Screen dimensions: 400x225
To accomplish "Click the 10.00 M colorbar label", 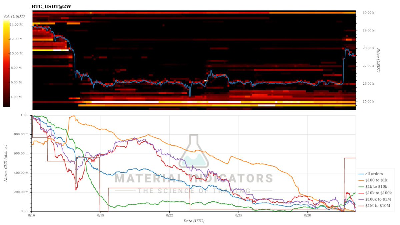I will (16, 53).
